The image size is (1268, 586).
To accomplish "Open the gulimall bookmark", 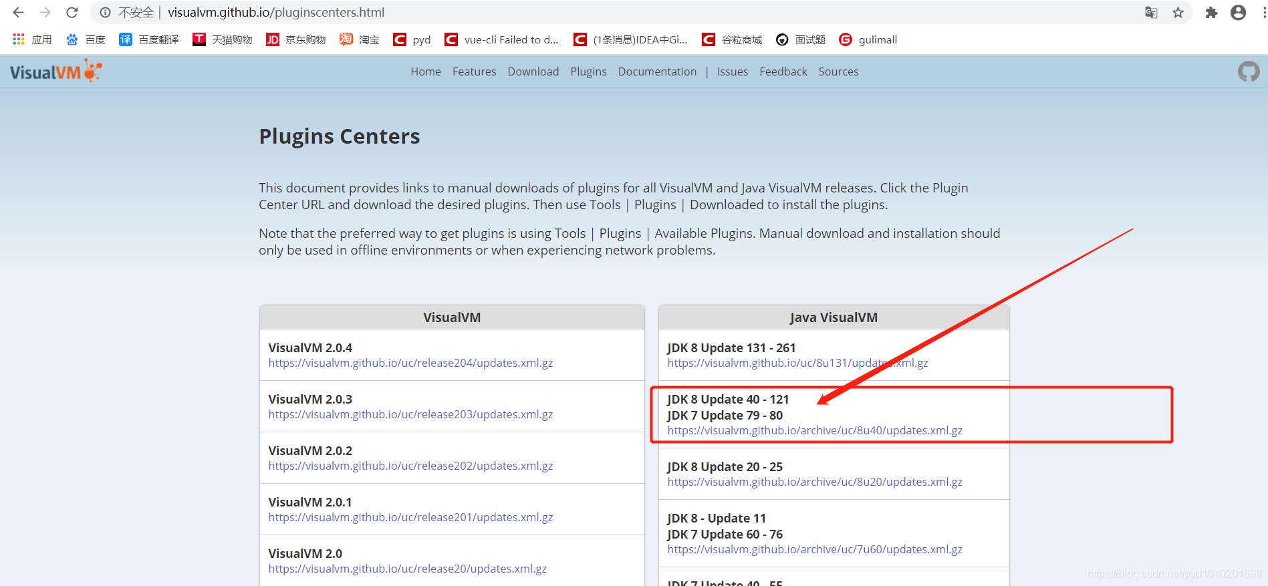I will pos(868,40).
